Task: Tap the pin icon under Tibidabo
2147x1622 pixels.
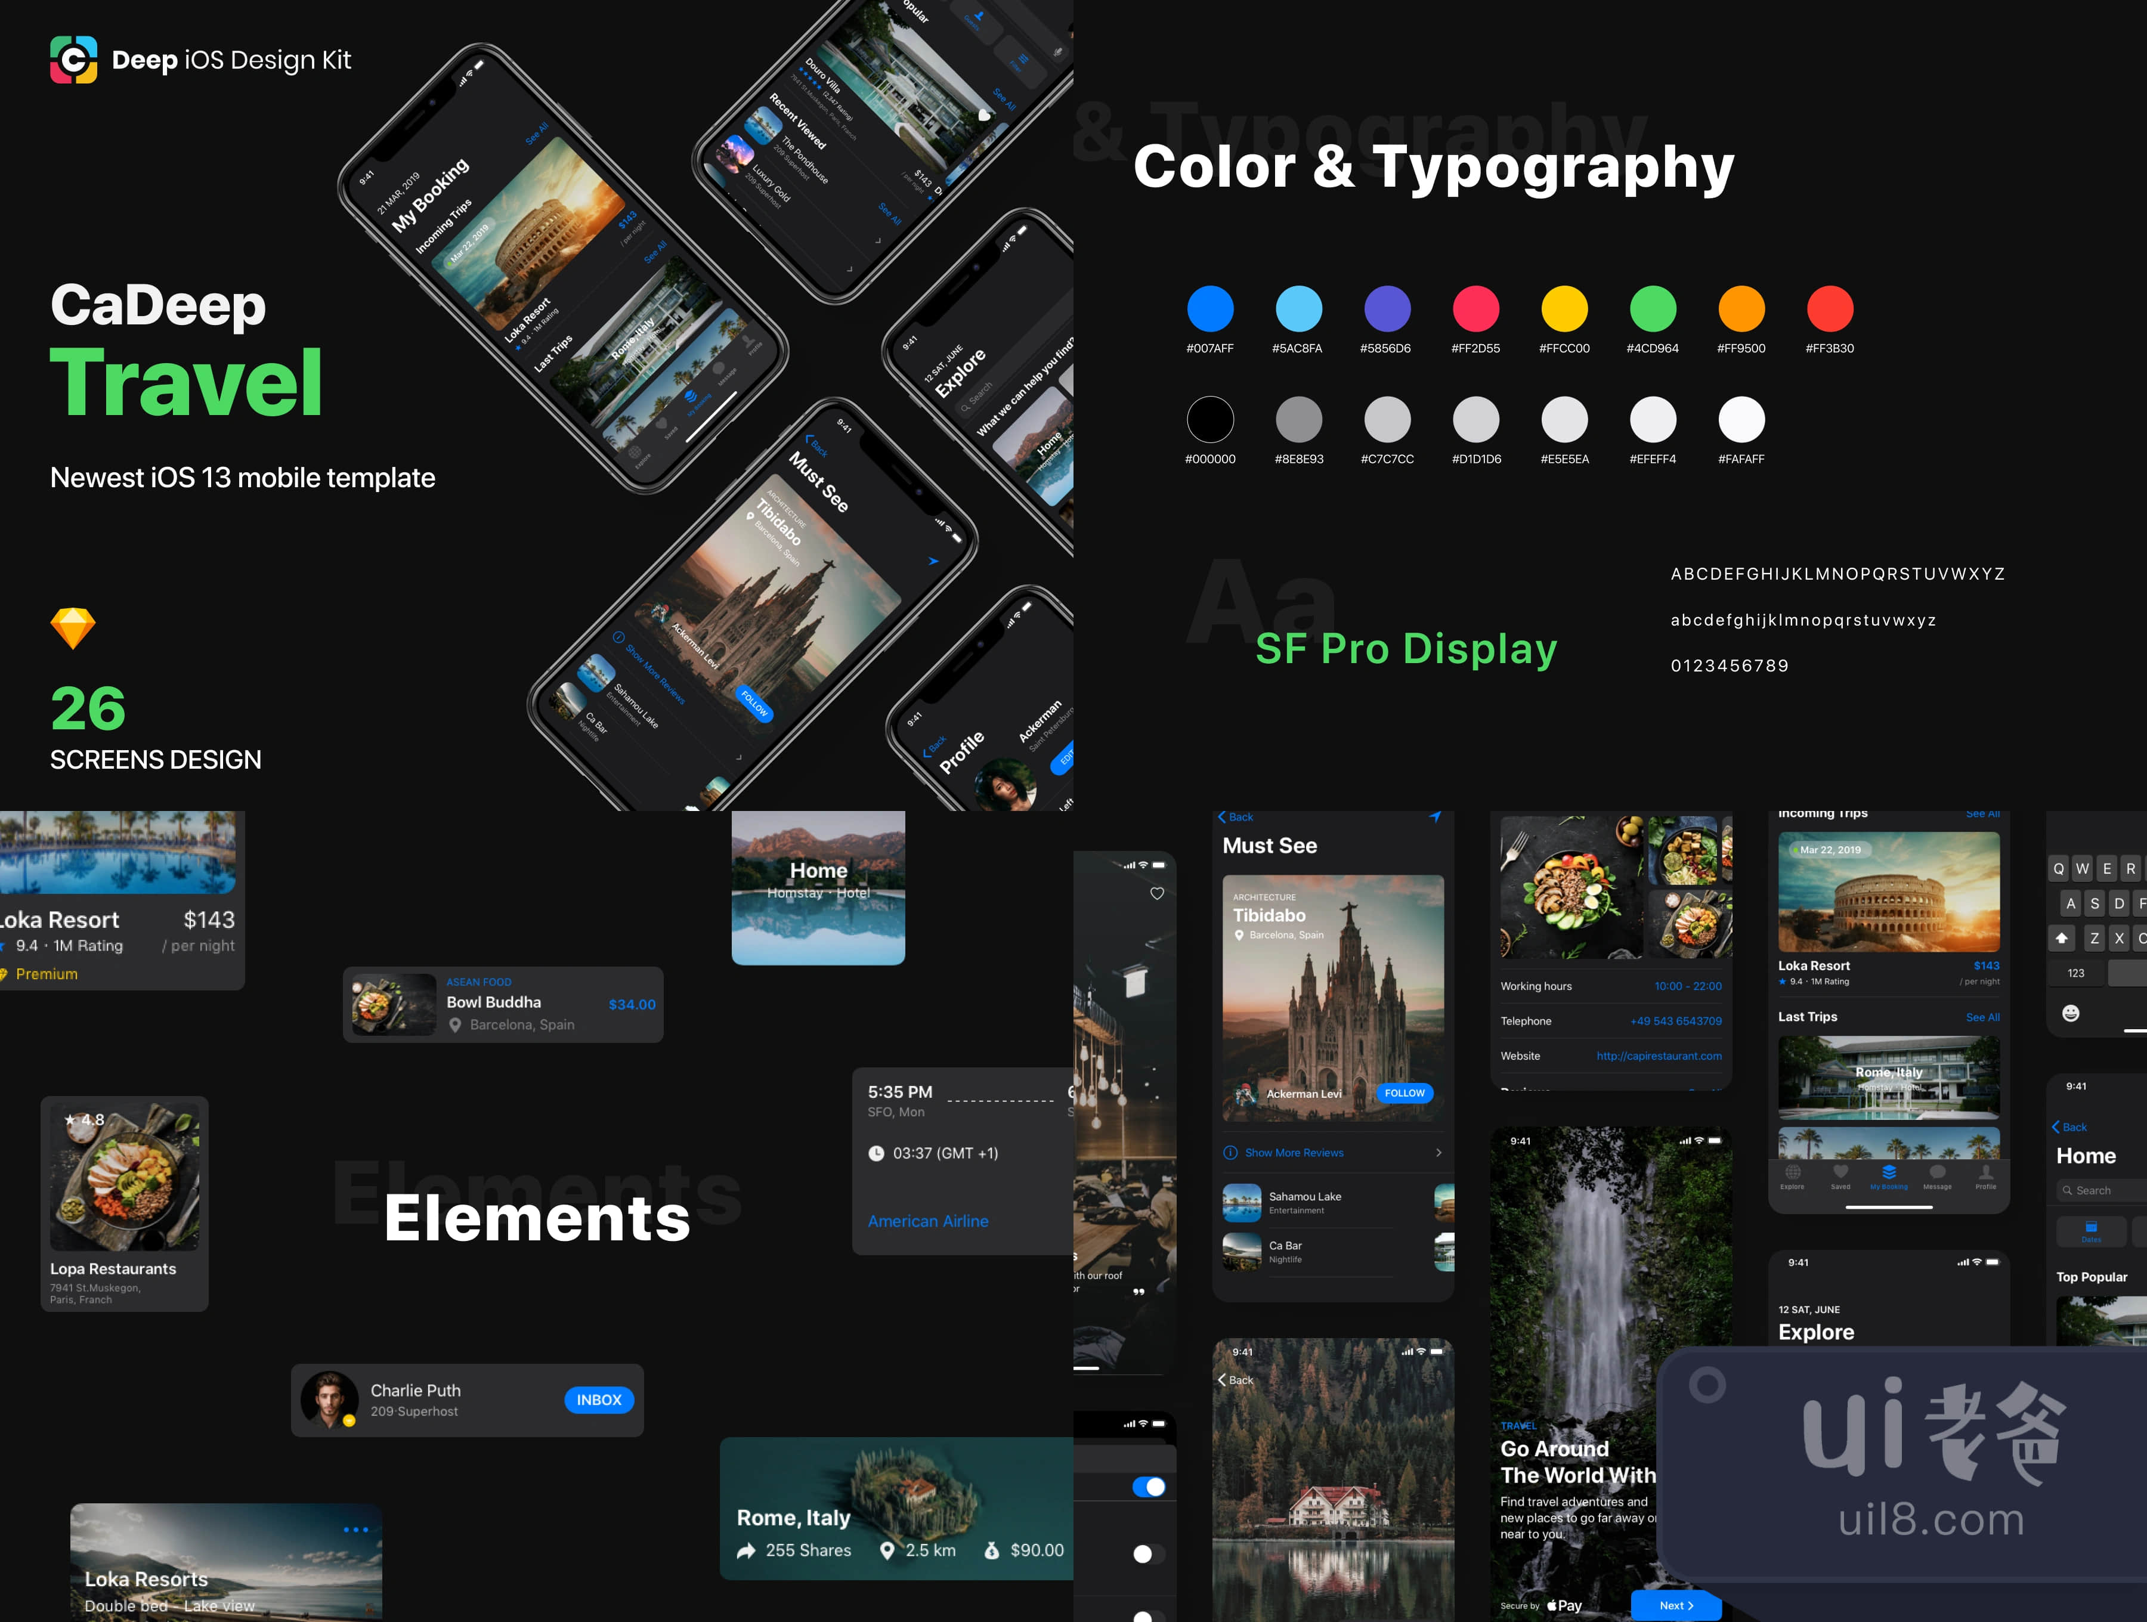Action: point(1239,936)
